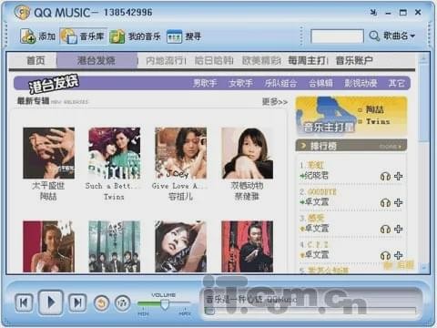
Task: Open the 音乐账户 tab
Action: pyautogui.click(x=354, y=61)
